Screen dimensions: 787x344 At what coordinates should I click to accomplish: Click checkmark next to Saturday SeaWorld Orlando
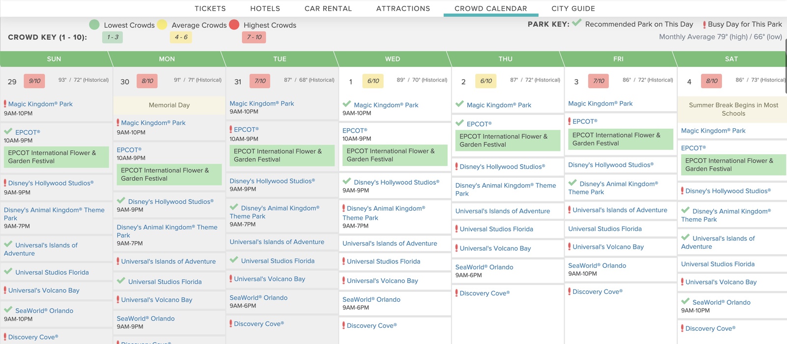coord(686,301)
